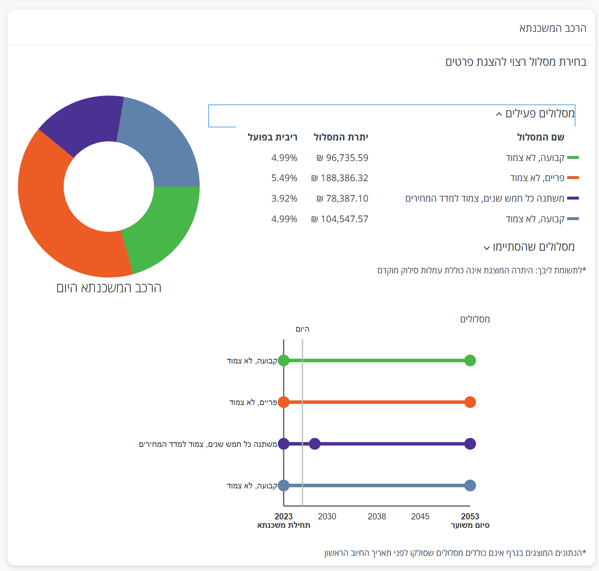Click the 3.92% interest rate value

pyautogui.click(x=284, y=198)
